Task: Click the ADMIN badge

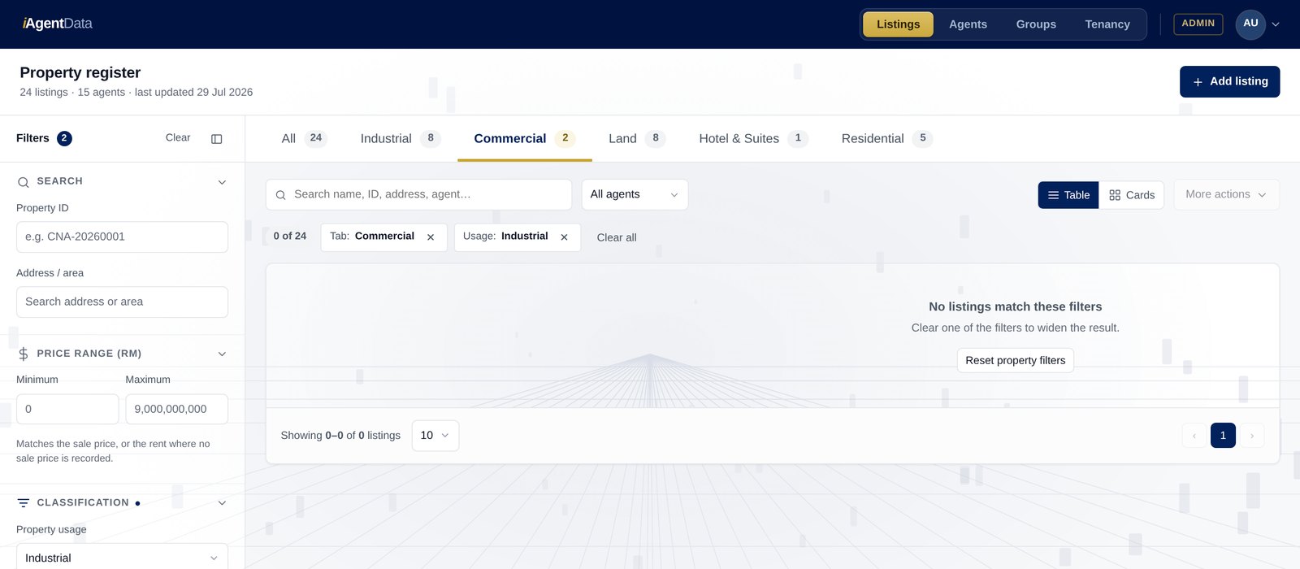Action: tap(1198, 24)
